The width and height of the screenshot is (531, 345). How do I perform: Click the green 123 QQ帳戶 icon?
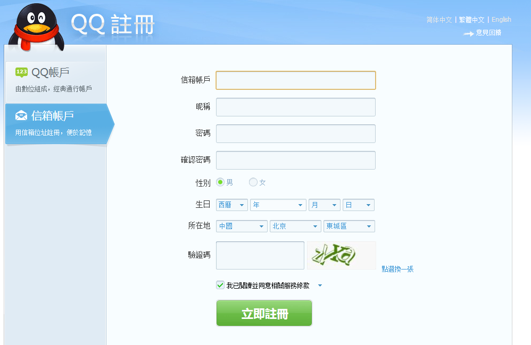click(x=21, y=72)
